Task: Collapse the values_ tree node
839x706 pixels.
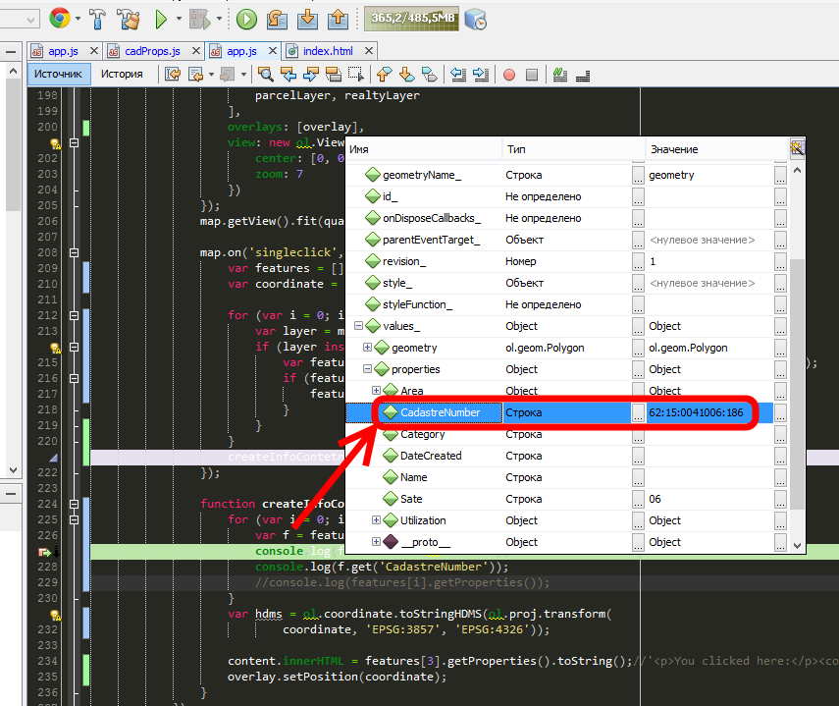Action: (359, 326)
